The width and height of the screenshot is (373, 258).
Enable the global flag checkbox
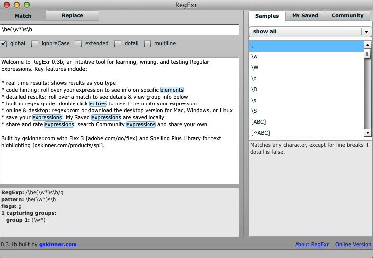pos(3,44)
